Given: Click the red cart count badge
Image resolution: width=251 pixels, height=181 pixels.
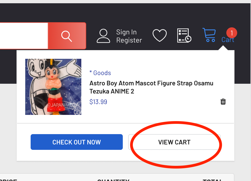Looking at the screenshot, I should (x=232, y=33).
